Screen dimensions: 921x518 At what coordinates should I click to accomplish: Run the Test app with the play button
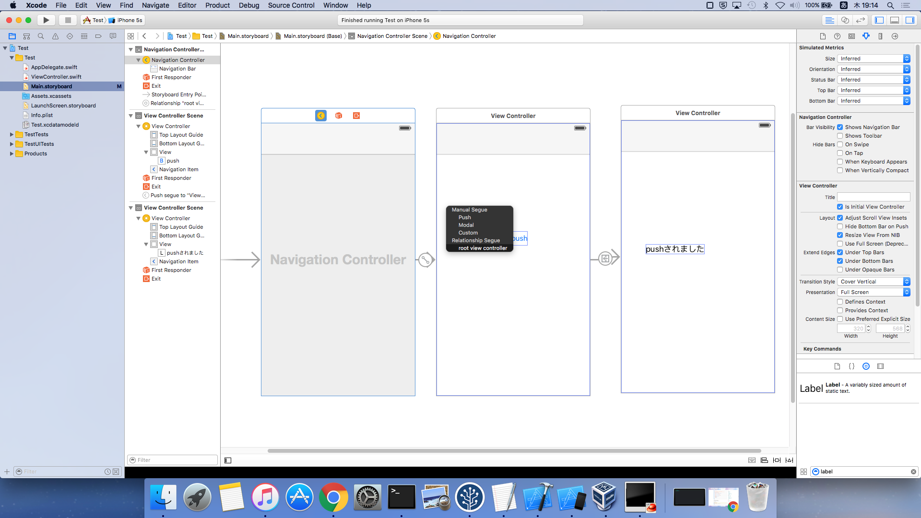click(x=46, y=20)
